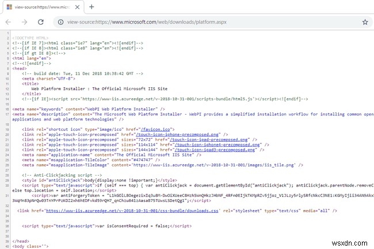The height and width of the screenshot is (249, 374).
Task: Click the opening <head> tag
Action: 20,68
